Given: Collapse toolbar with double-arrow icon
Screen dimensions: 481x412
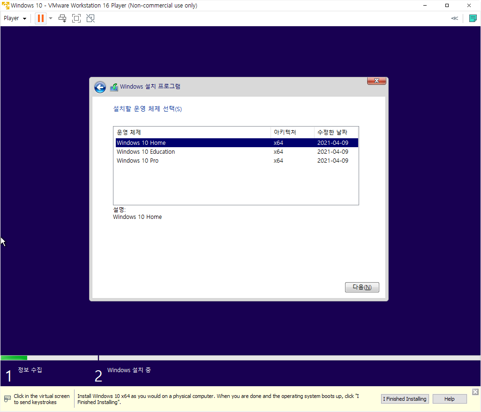Looking at the screenshot, I should click(455, 18).
